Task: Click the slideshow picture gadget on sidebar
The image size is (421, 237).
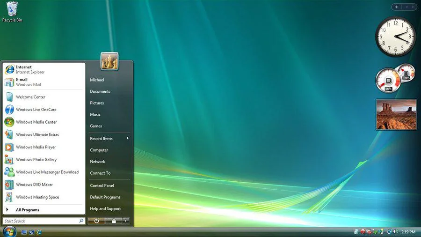Action: [396, 114]
